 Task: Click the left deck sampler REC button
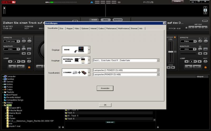point(29,49)
